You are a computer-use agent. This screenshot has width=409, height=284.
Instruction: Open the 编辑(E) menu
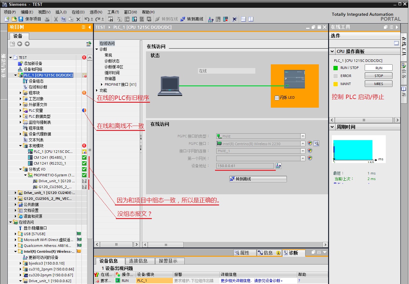click(x=27, y=12)
